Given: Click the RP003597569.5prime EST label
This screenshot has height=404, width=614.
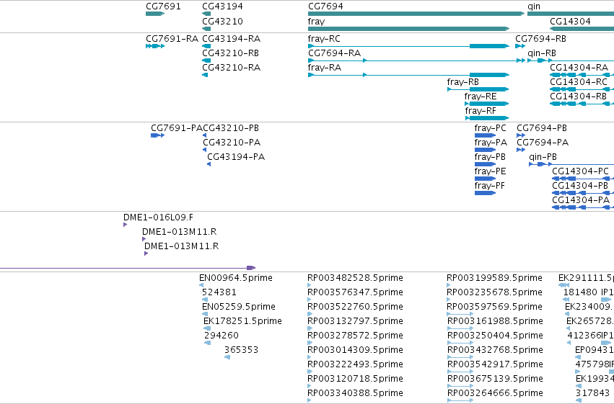Looking at the screenshot, I should click(494, 307).
